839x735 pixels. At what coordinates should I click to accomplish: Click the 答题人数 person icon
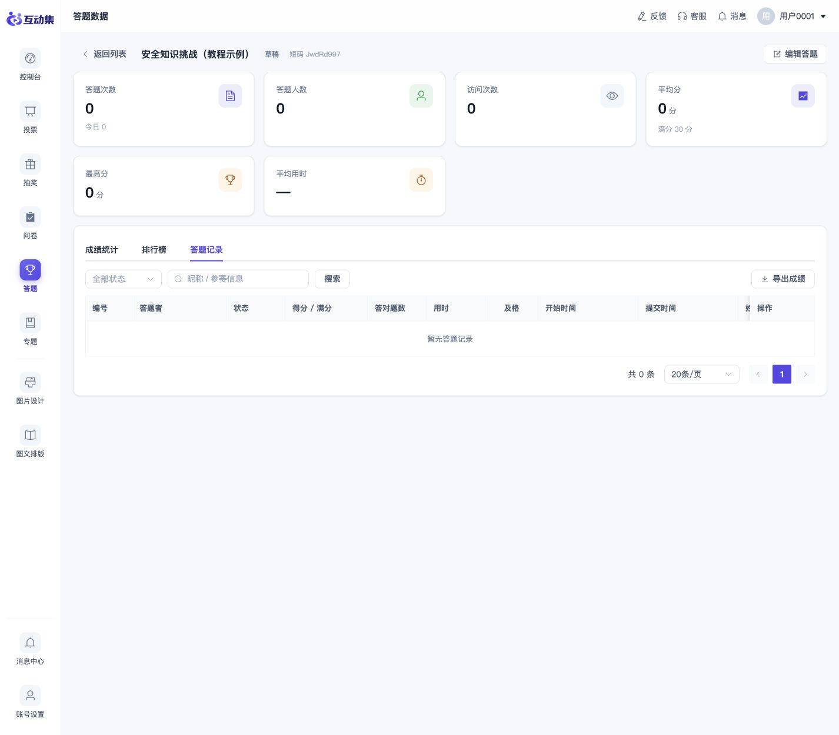click(x=421, y=96)
